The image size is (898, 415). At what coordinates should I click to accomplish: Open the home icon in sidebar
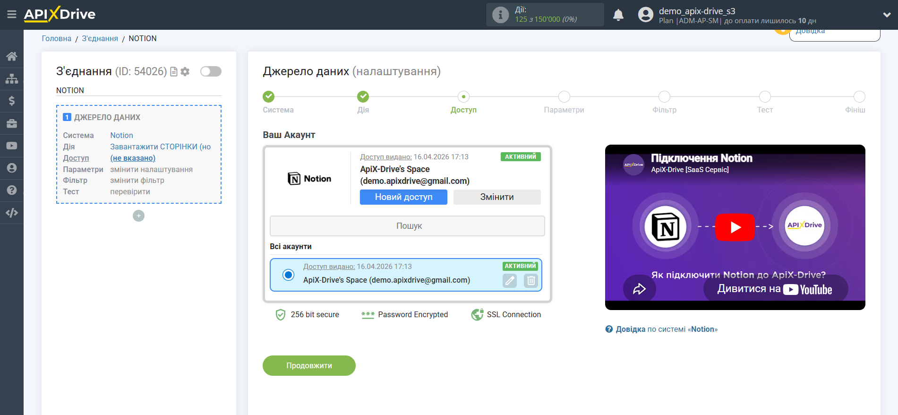pos(12,56)
